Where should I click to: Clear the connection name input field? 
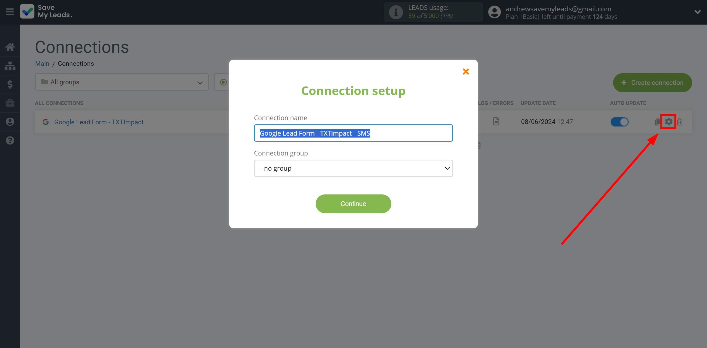[x=353, y=133]
